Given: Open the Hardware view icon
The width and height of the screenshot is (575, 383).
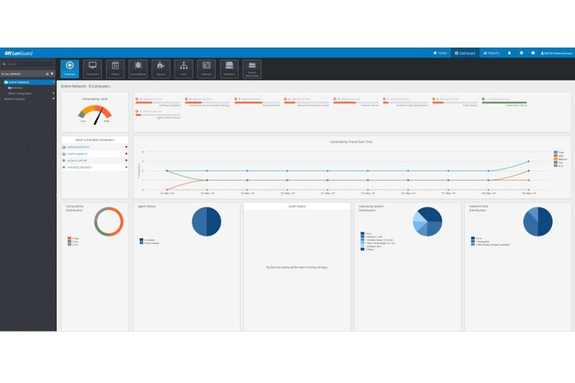Looking at the screenshot, I should pos(229,69).
